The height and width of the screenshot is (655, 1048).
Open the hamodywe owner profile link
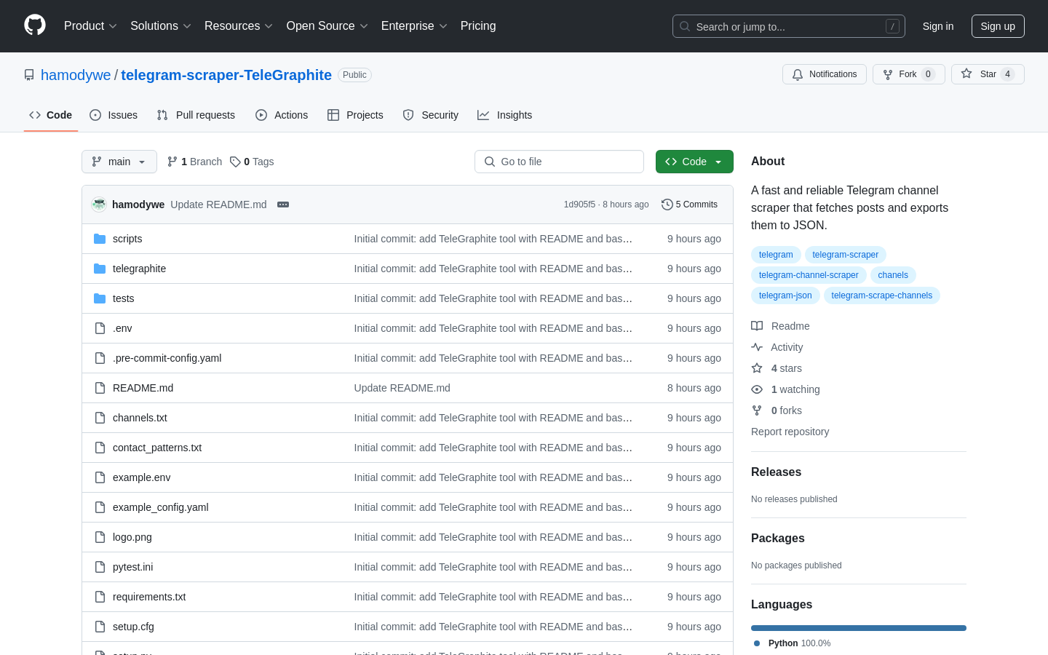click(x=76, y=75)
